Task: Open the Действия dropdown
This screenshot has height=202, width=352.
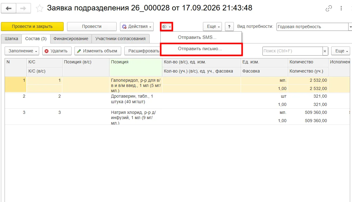Action: 137,27
